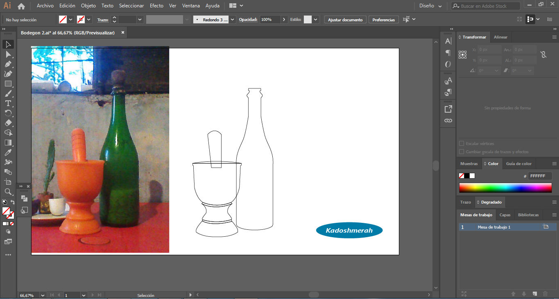Select the Type tool

pos(8,103)
